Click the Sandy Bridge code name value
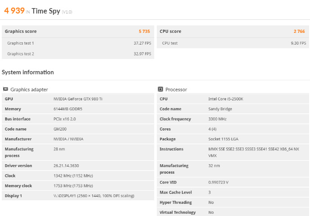 (x=220, y=109)
